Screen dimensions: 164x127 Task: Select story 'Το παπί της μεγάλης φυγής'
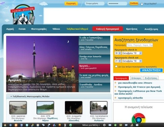[94, 78]
